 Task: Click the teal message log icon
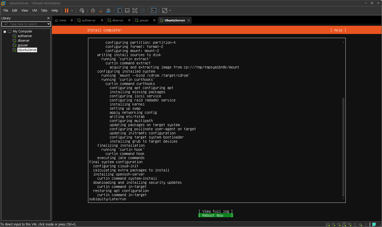(374, 224)
